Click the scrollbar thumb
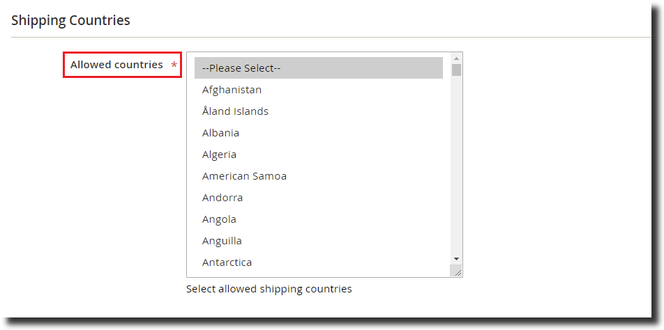Screen dimensions: 664x330 pyautogui.click(x=456, y=70)
